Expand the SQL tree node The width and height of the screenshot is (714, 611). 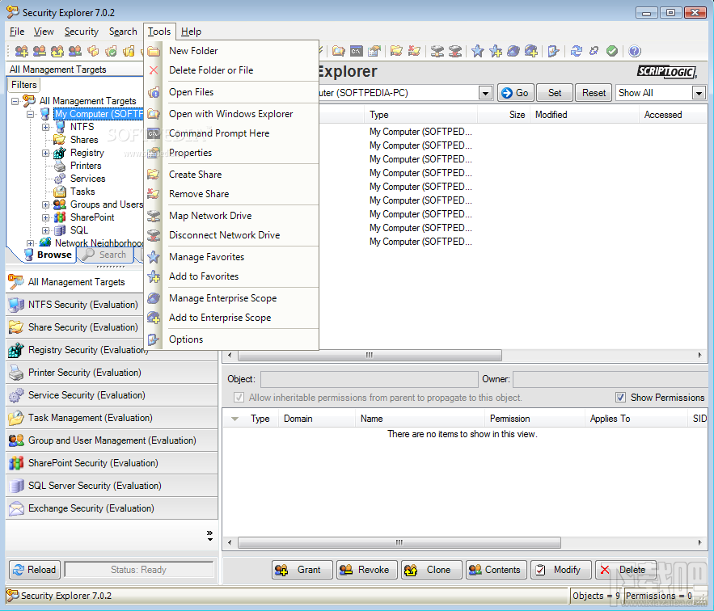45,230
